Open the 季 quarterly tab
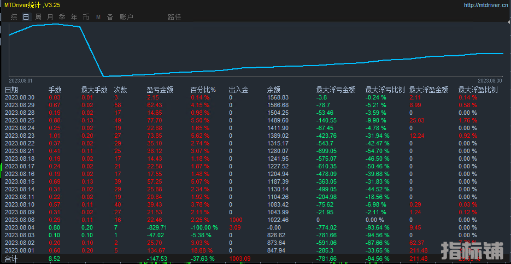The image size is (511, 264). point(62,17)
